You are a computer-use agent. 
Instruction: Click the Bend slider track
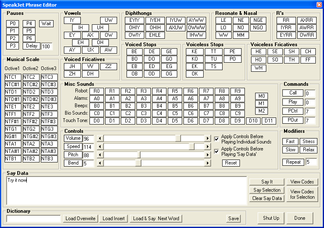point(173,163)
